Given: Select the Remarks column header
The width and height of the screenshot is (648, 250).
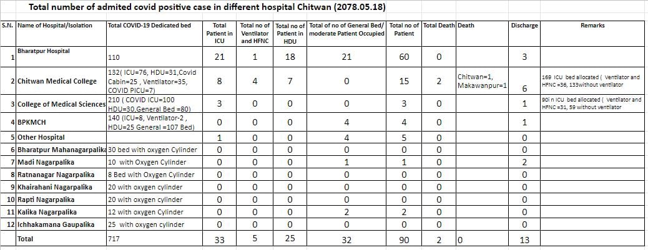Looking at the screenshot, I should point(592,26).
